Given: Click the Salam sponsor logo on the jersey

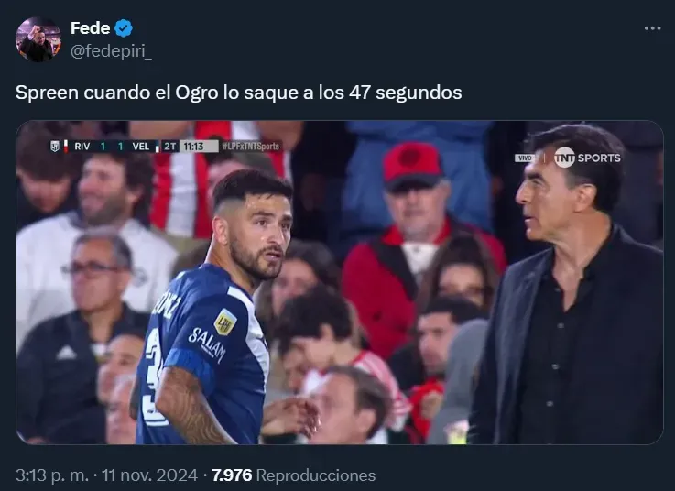Looking at the screenshot, I should pyautogui.click(x=208, y=344).
